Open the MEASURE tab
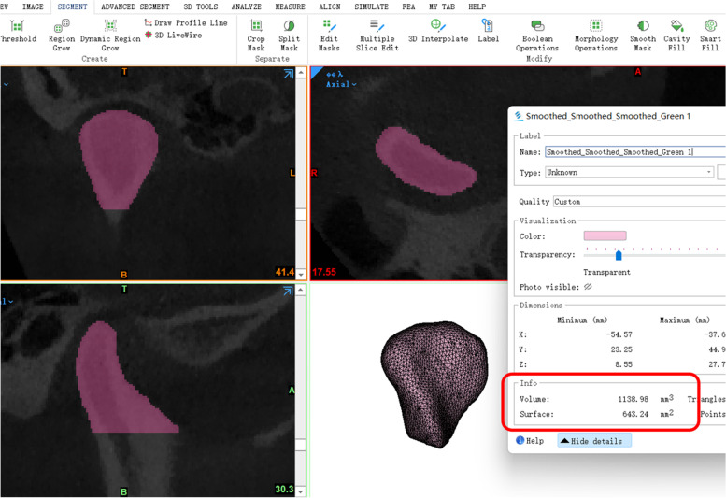The image size is (726, 498). point(290,7)
